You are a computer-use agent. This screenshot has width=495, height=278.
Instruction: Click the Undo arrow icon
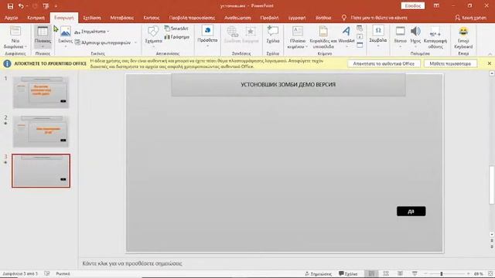pos(21,6)
